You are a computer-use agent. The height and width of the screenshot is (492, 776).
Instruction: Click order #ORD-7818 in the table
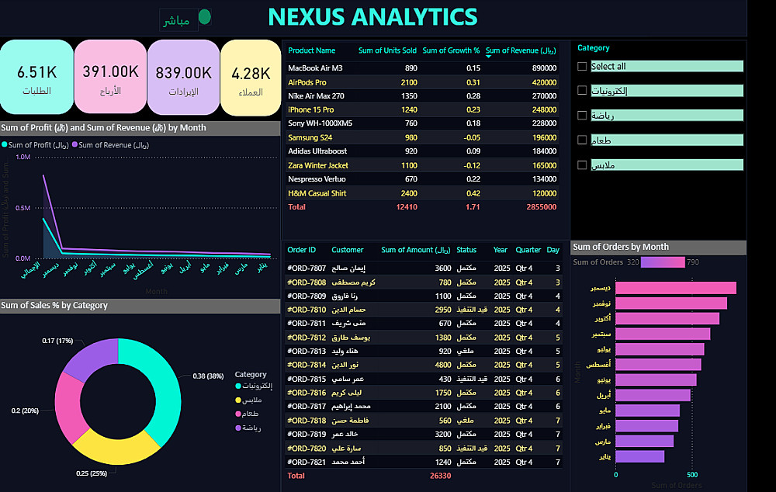point(307,421)
